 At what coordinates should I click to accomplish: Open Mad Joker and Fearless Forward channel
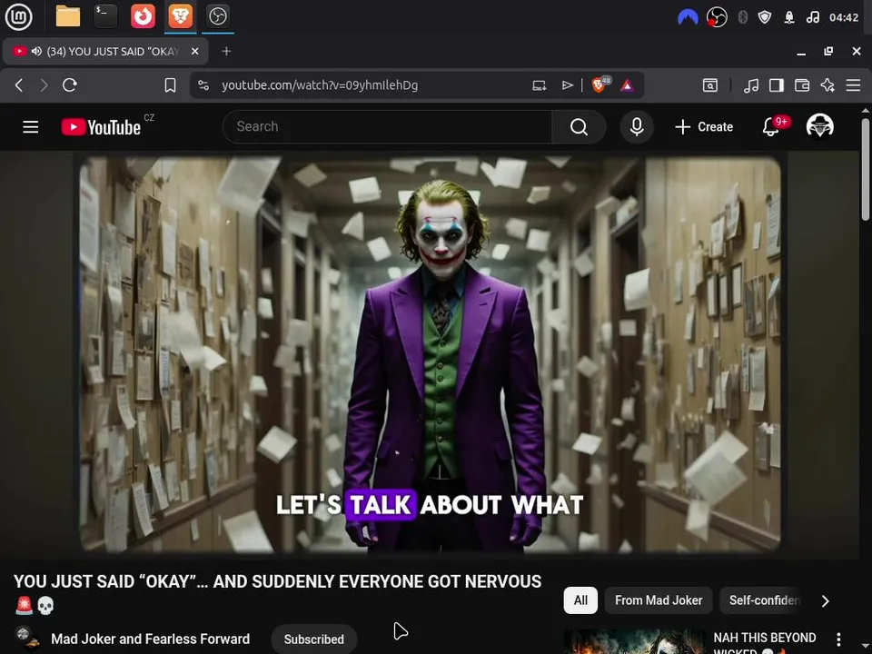tap(150, 639)
